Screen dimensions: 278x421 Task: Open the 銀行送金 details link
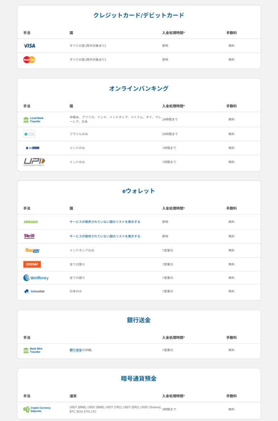[x=76, y=350]
